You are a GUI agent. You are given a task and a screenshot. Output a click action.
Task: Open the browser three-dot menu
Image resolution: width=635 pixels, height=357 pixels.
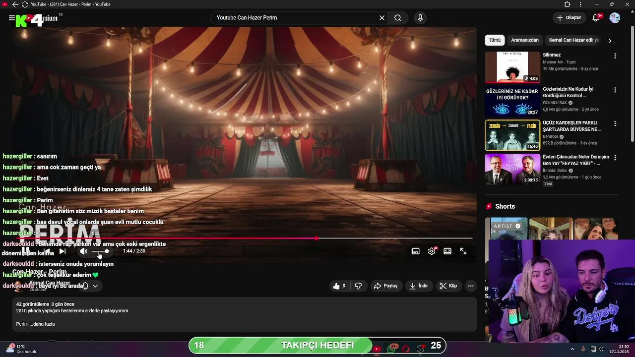coord(580,4)
